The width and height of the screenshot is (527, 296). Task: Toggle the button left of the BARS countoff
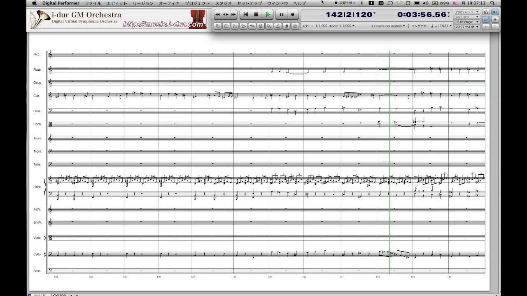(x=269, y=26)
